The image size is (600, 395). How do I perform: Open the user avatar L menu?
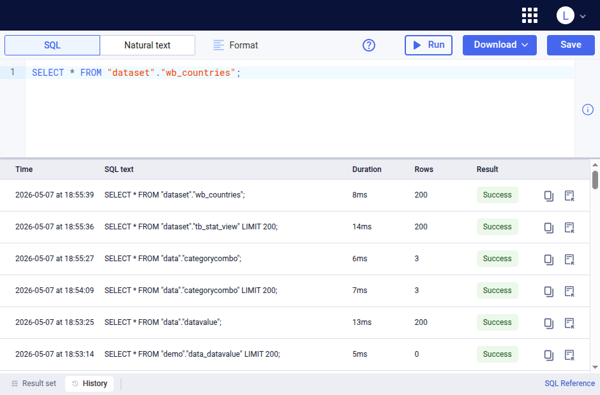coord(565,16)
